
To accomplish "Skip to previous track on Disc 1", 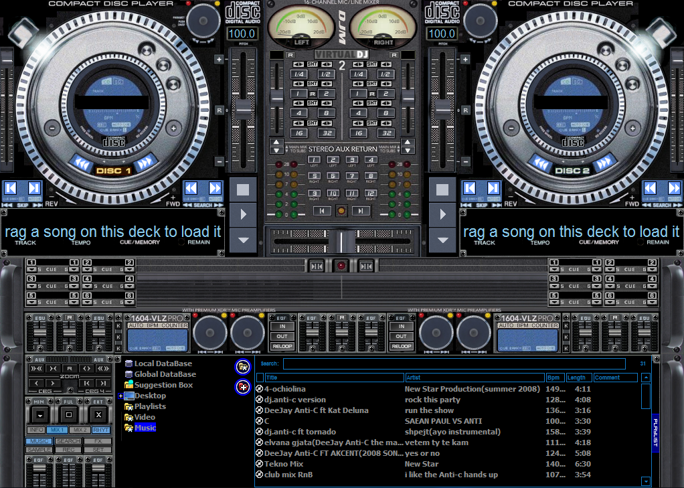I will tap(11, 188).
